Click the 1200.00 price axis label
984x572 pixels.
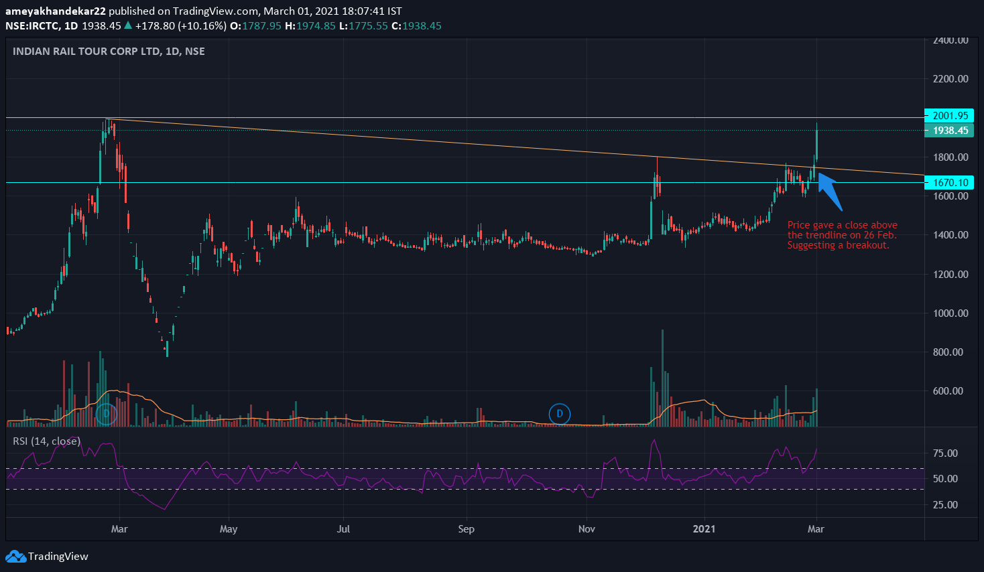pos(950,275)
